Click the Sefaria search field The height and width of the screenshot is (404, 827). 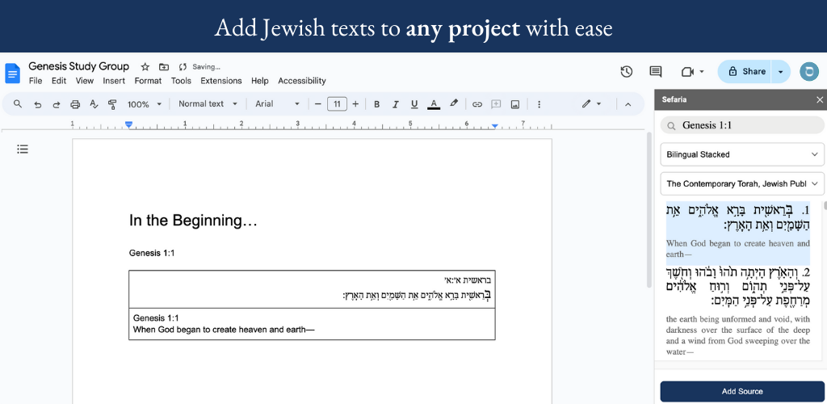742,125
